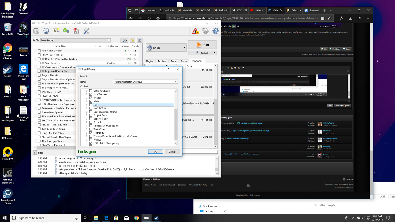Image resolution: width=395 pixels, height=222 pixels.
Task: Add page to favorites star in Edge
Action: click(329, 18)
